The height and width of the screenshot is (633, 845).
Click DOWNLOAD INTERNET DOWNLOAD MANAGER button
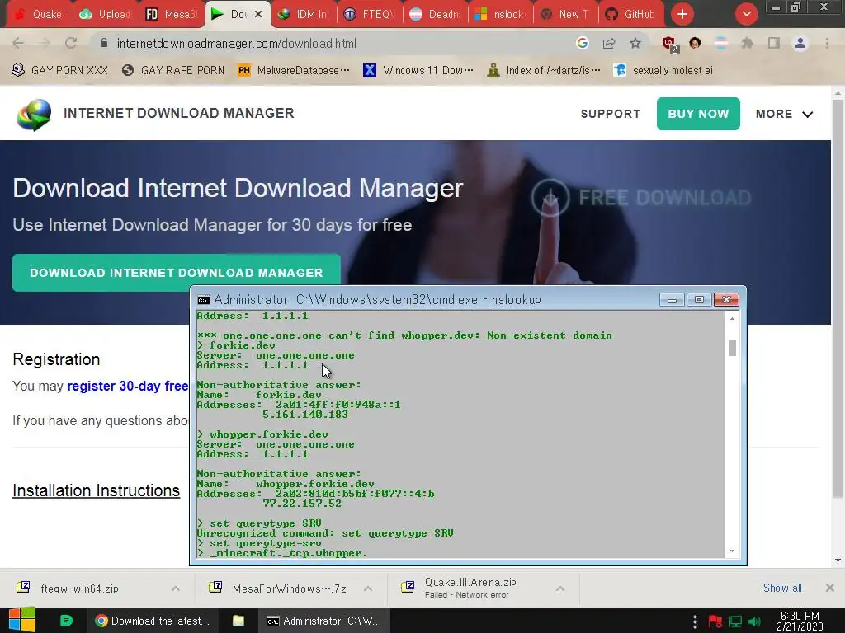177,272
